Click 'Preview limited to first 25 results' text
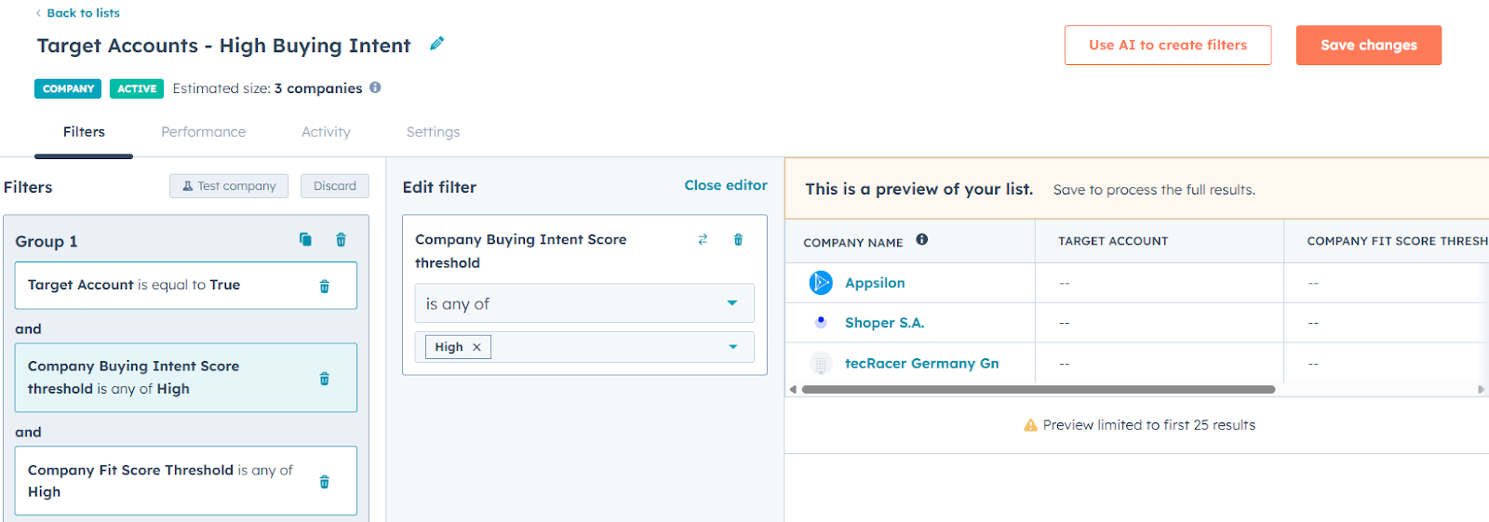The height and width of the screenshot is (522, 1489). tap(1149, 425)
